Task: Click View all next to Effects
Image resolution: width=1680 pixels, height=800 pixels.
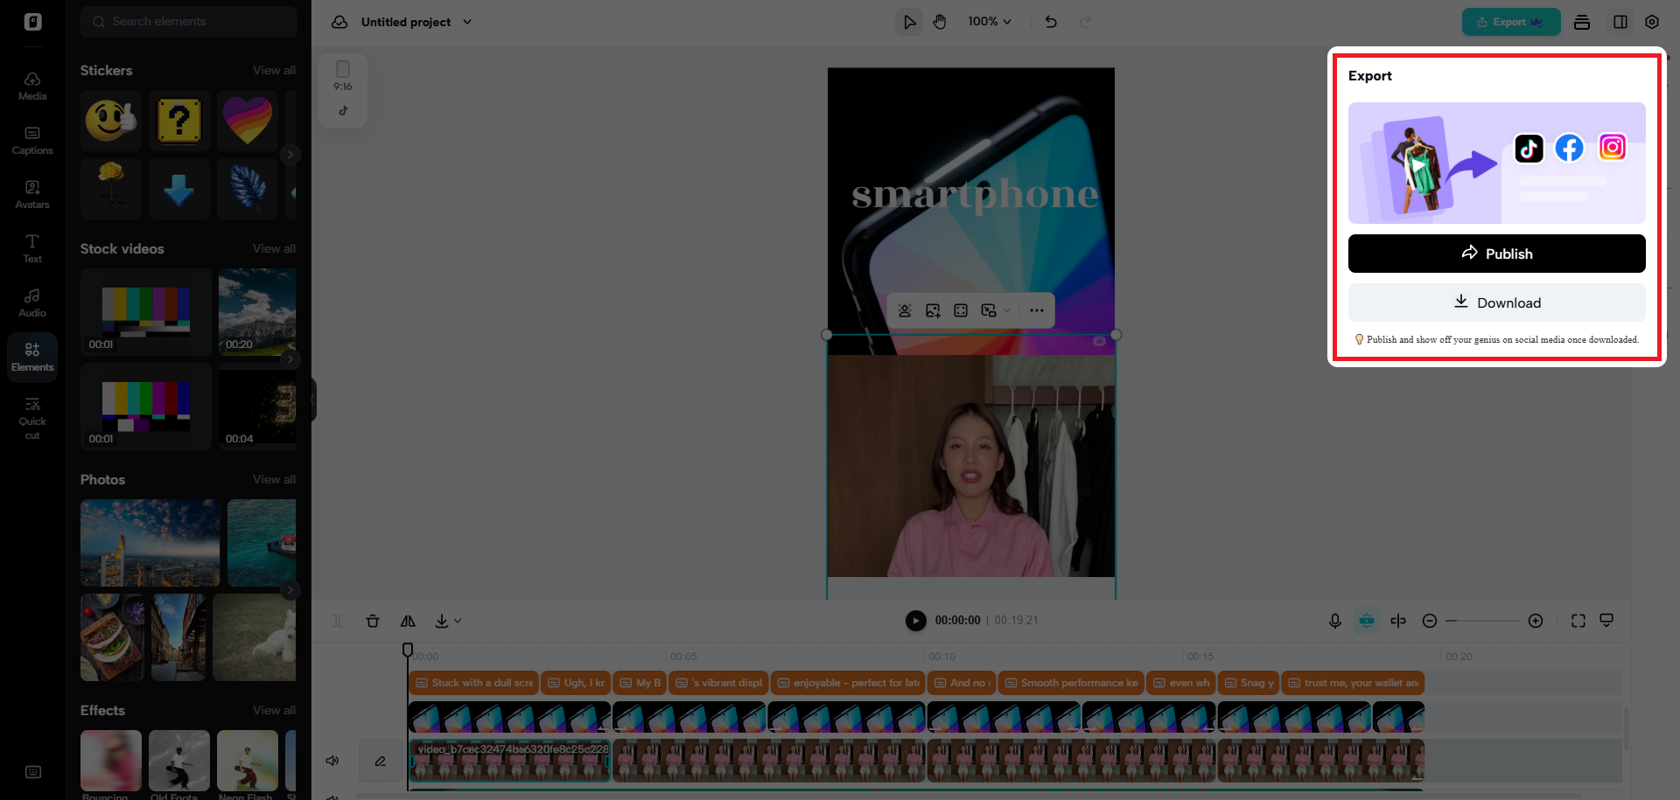Action: [274, 710]
